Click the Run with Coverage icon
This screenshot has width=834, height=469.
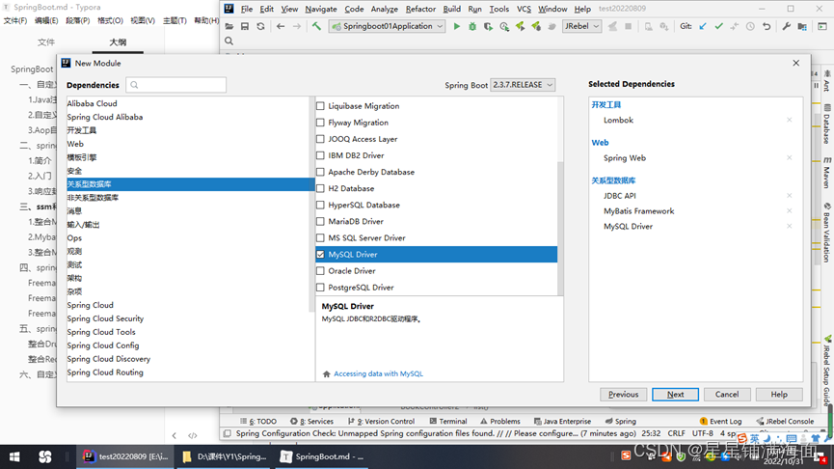pos(488,26)
